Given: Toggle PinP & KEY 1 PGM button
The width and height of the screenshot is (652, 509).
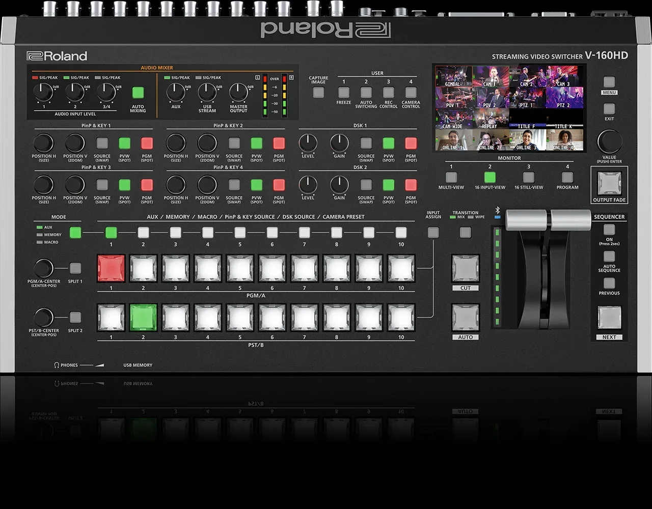Looking at the screenshot, I should tap(147, 143).
